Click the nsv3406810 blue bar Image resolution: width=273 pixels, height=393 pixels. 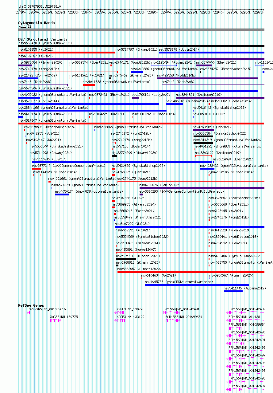(x=174, y=104)
